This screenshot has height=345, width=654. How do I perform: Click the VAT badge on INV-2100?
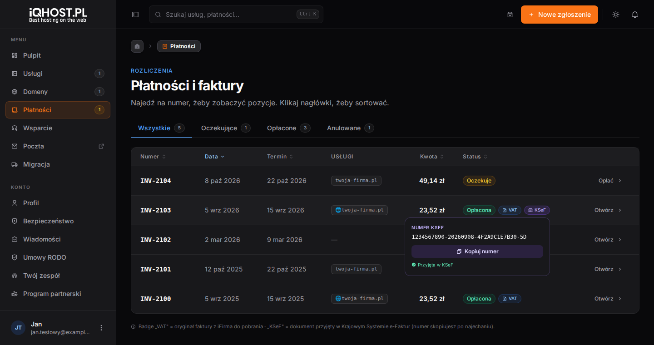coord(510,299)
